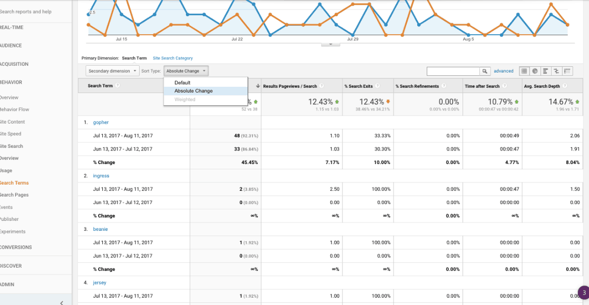Choose the comparison view icon
Screen dimensions: 589x305
pyautogui.click(x=556, y=71)
